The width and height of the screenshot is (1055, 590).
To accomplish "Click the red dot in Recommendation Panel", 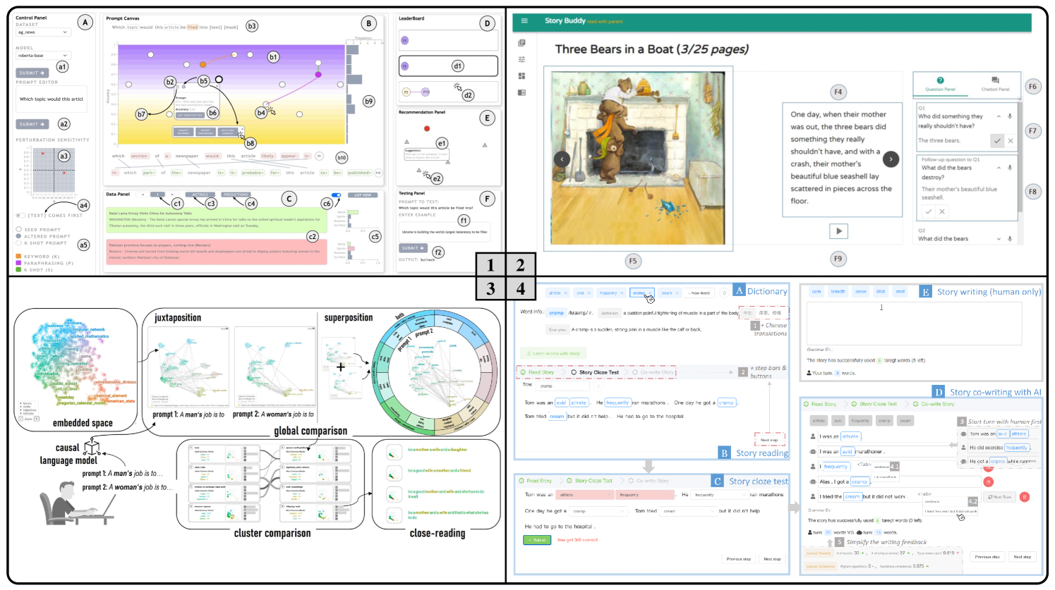I will click(x=427, y=128).
